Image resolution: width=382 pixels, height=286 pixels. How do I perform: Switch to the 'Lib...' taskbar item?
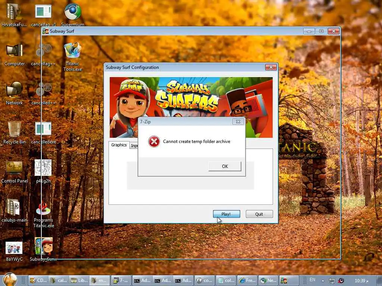coord(79,280)
